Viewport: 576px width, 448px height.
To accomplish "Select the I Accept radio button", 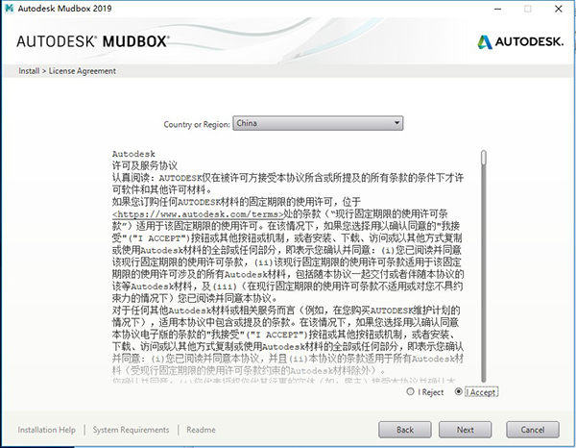I will coord(458,391).
